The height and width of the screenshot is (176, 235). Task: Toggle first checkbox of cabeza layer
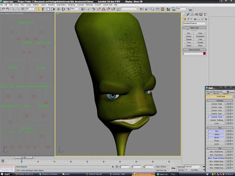(226, 135)
